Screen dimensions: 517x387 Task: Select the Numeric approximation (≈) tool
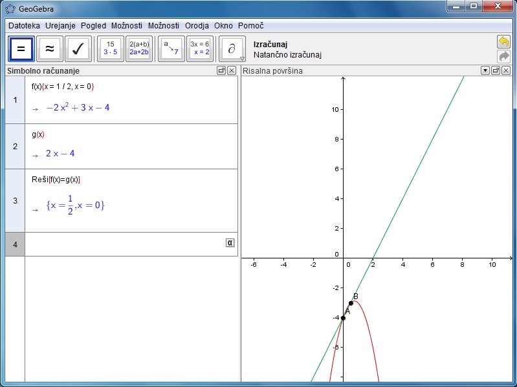pos(50,48)
